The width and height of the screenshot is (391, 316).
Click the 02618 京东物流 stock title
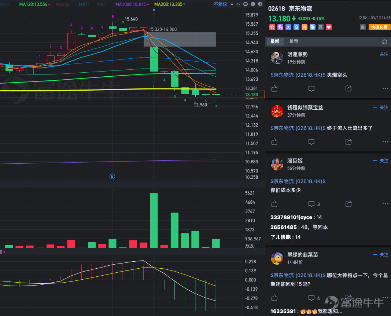pos(290,8)
